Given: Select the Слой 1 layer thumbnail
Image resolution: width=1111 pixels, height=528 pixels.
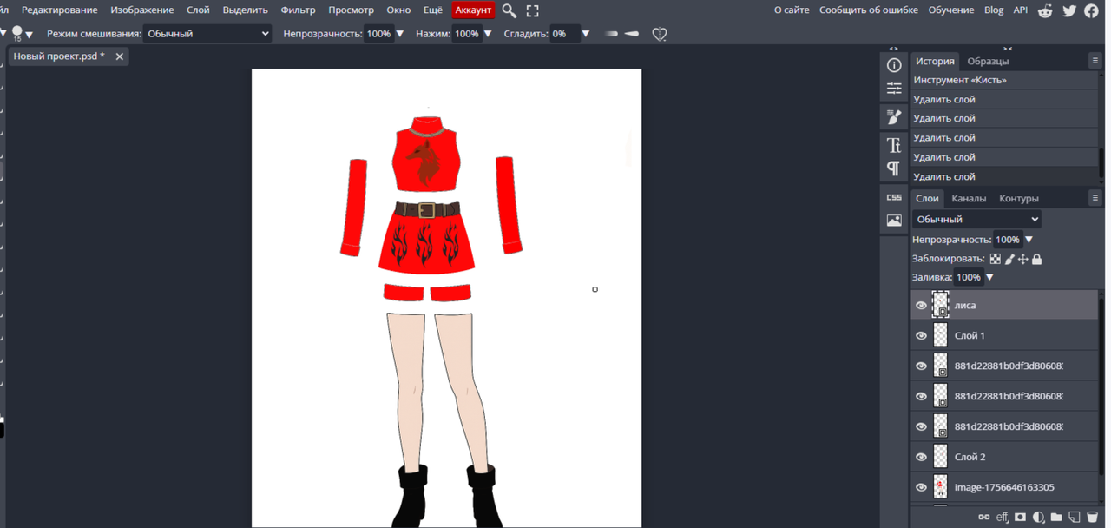Looking at the screenshot, I should click(941, 335).
